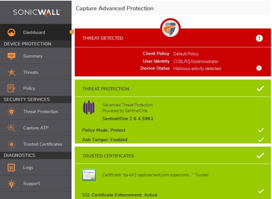Click 'SentinelOne 2.6.4.5961' version text
This screenshot has width=272, height=199.
pyautogui.click(x=128, y=119)
